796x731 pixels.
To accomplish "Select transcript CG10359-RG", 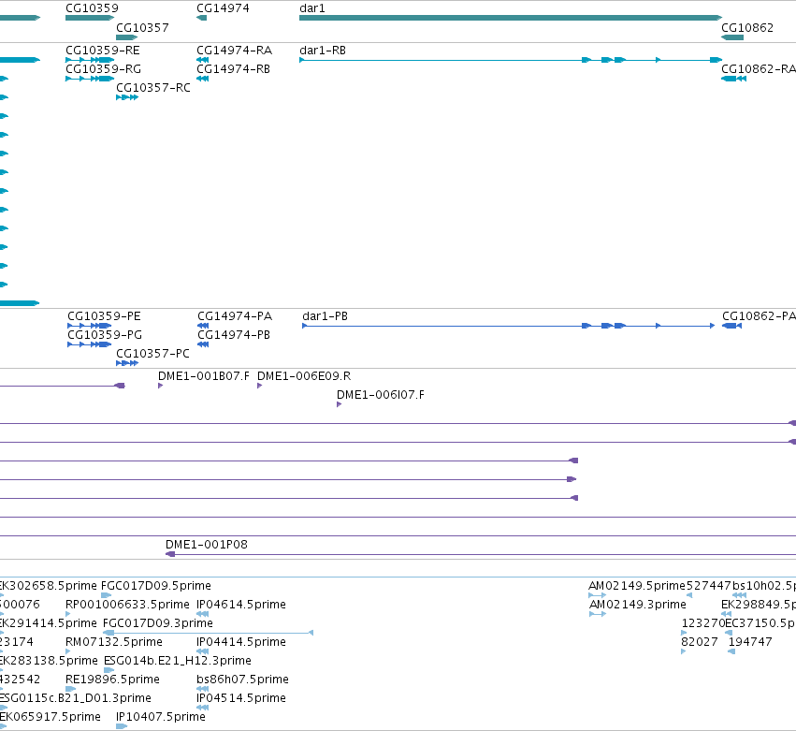I will (103, 69).
